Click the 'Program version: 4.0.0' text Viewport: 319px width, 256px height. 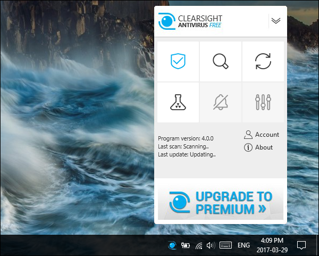tap(186, 138)
